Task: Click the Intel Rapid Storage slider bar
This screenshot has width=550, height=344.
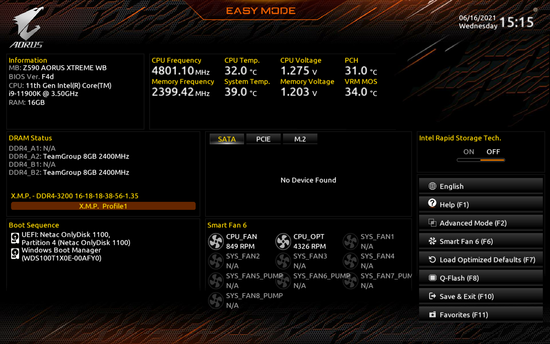Action: tap(481, 160)
